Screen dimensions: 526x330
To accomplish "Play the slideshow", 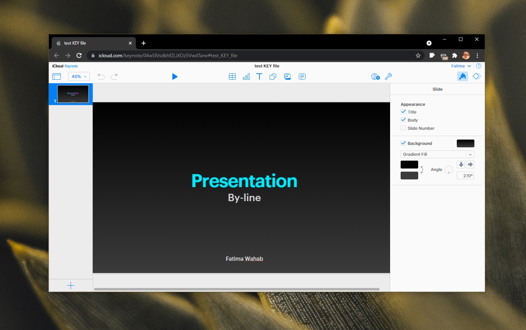I will click(175, 77).
